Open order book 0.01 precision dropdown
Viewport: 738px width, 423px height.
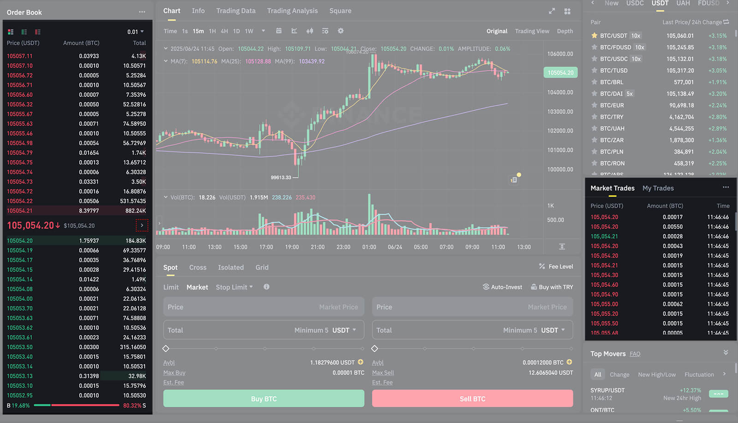[x=136, y=32]
